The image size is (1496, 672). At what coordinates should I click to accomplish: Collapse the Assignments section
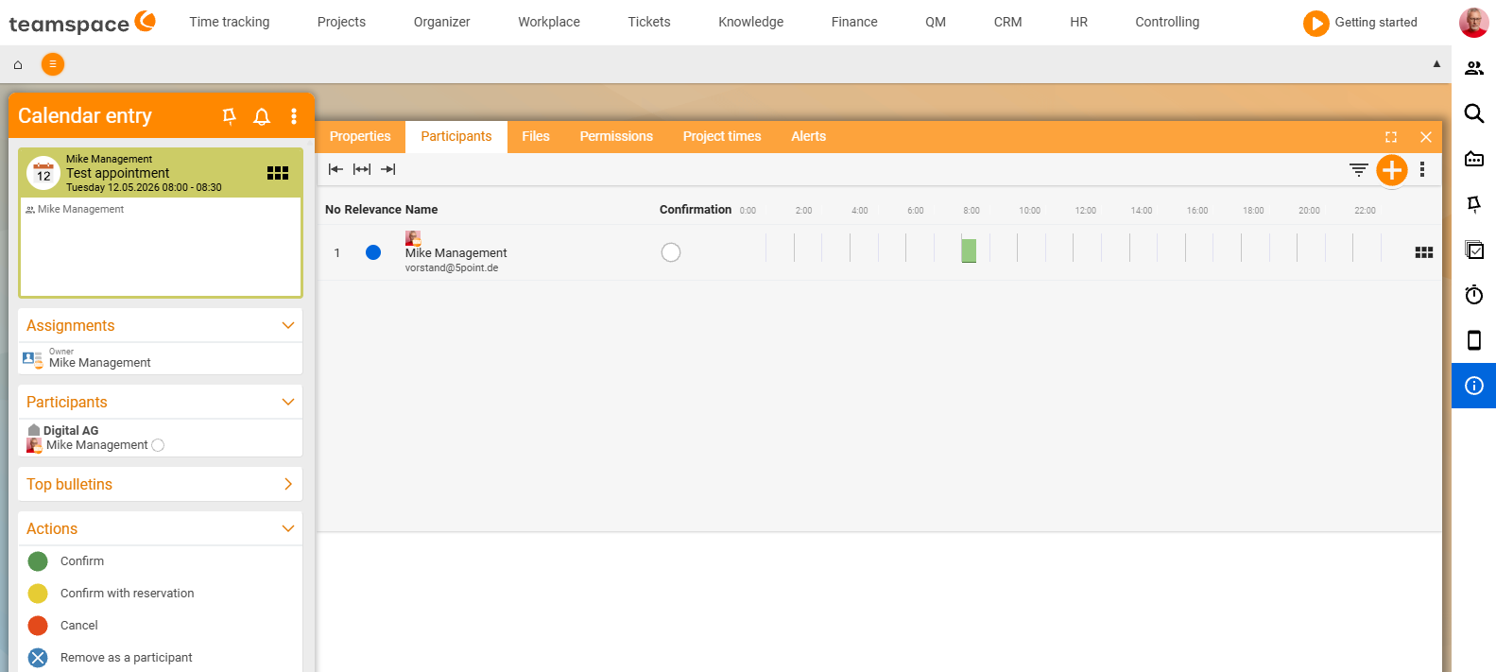tap(288, 325)
